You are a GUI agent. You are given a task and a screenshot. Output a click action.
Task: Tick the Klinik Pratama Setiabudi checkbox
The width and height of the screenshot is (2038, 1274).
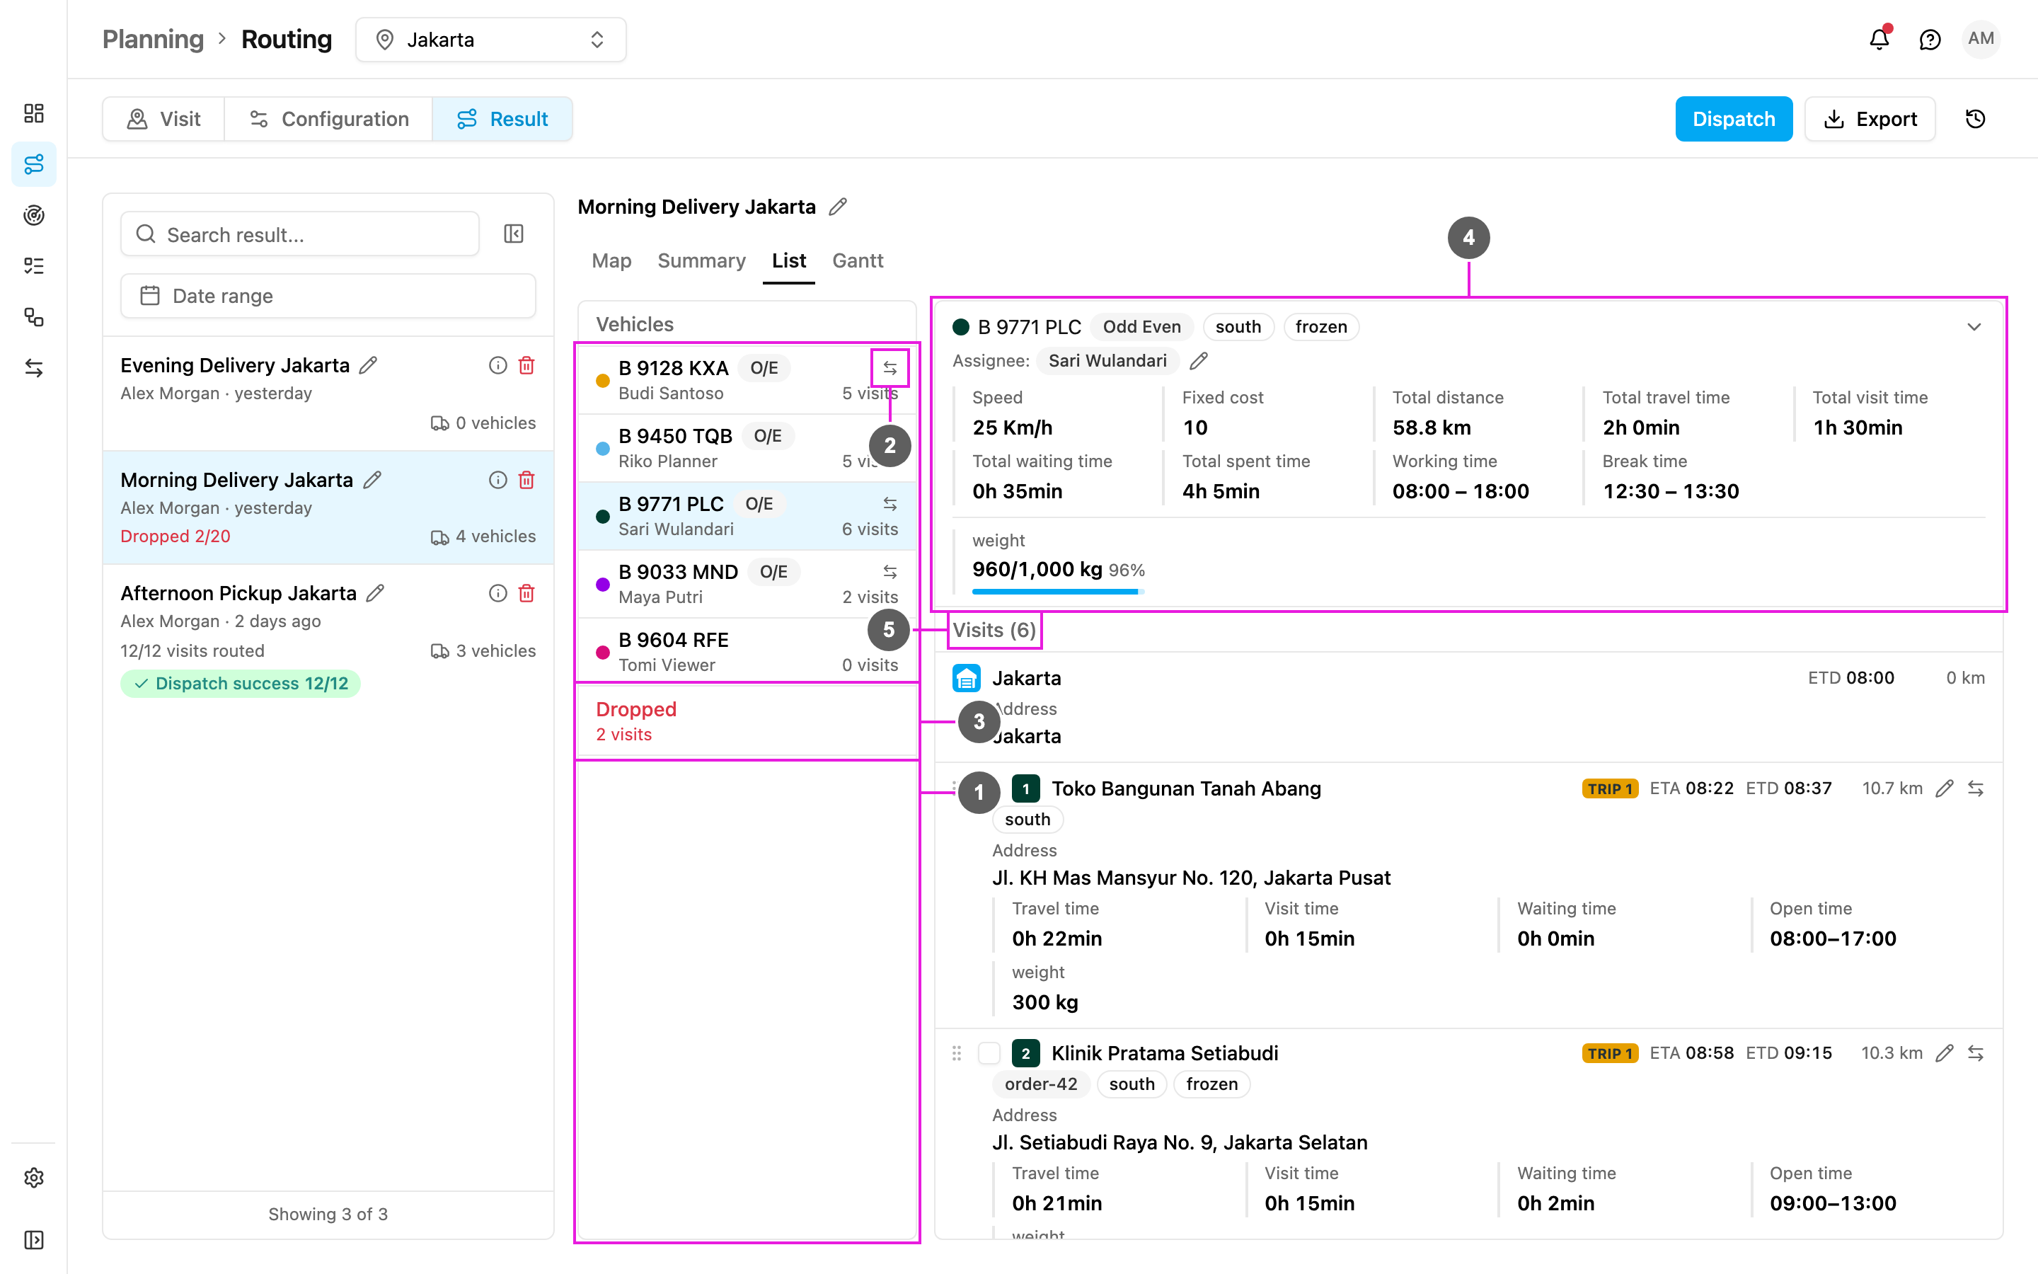point(989,1053)
